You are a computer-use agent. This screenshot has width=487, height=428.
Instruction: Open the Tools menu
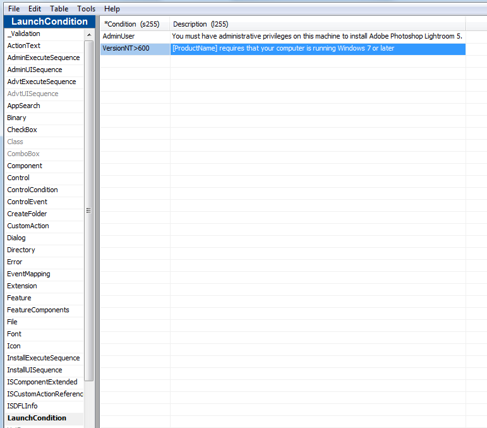point(87,9)
